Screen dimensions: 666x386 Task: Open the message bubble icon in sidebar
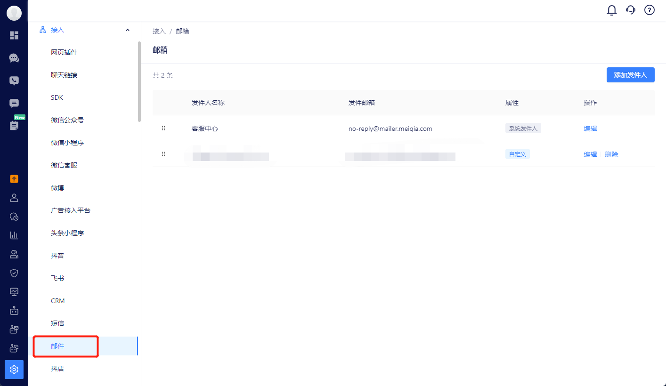[x=14, y=103]
